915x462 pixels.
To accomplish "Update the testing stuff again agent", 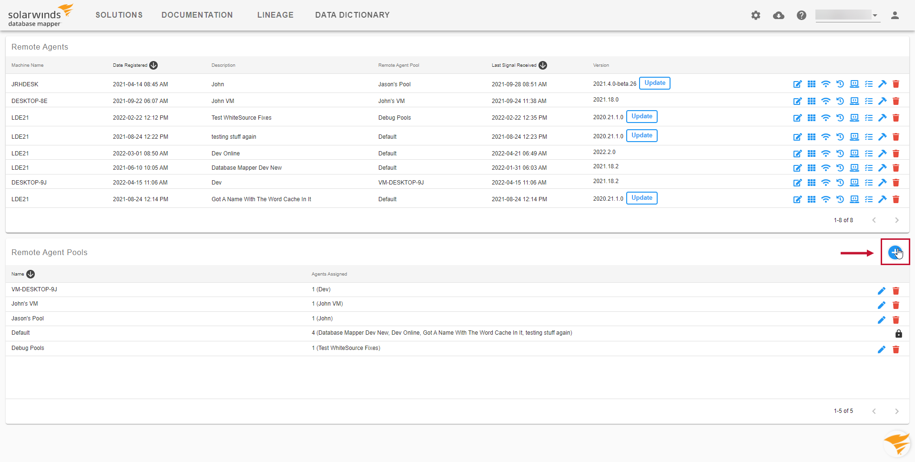I will point(642,135).
